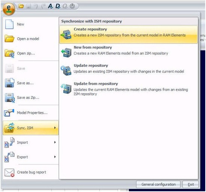Screen dimensions: 206x192
Task: Click the analyze model 'A' toolbar icon
Action: 50,6
